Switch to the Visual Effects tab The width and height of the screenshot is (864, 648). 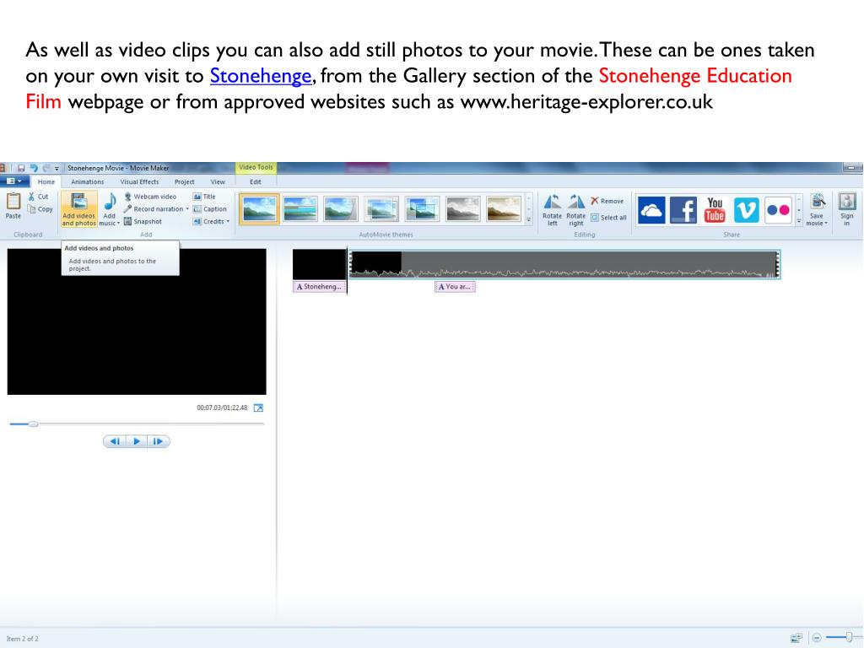[x=139, y=182]
